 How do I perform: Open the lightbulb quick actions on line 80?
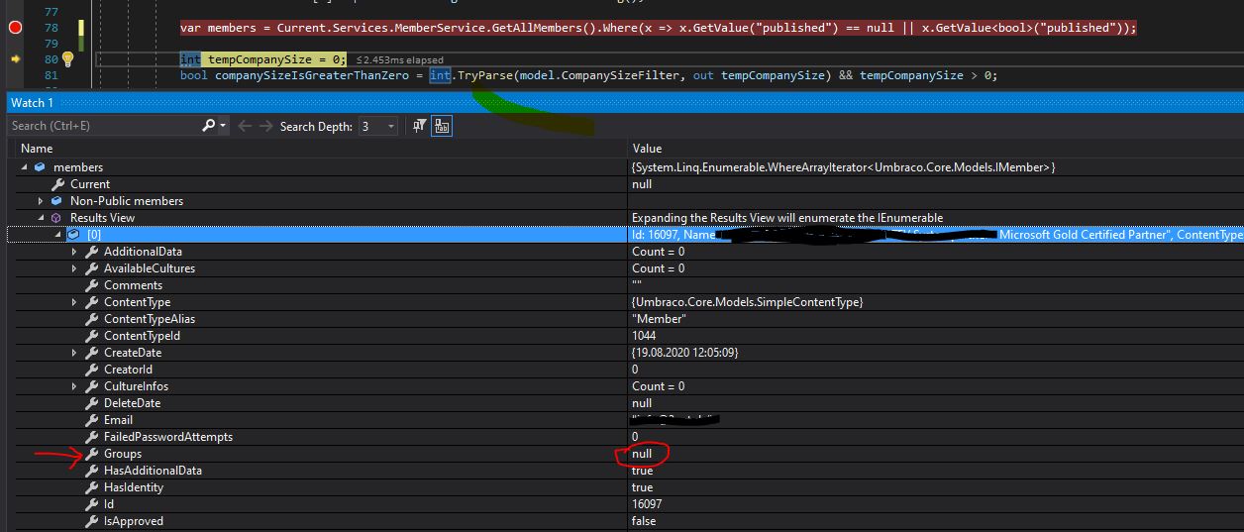tap(67, 59)
